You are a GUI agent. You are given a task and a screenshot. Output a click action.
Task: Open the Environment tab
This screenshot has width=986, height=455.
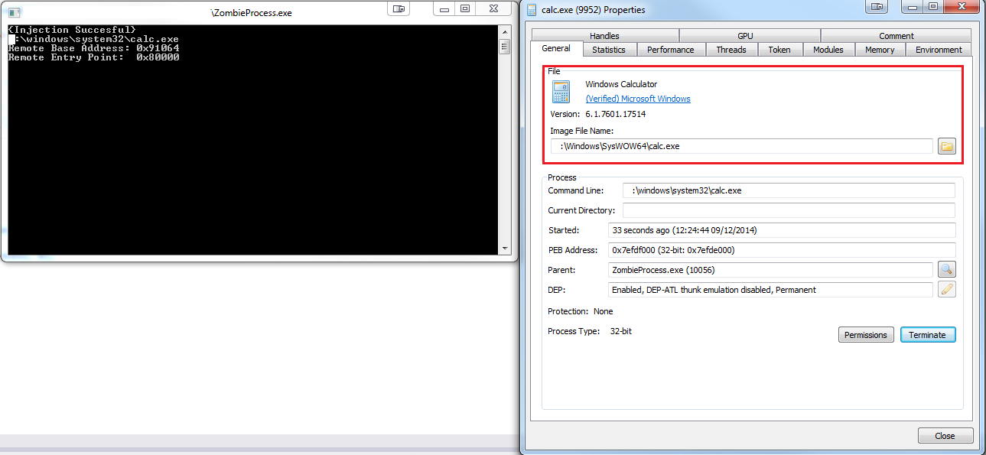click(939, 50)
